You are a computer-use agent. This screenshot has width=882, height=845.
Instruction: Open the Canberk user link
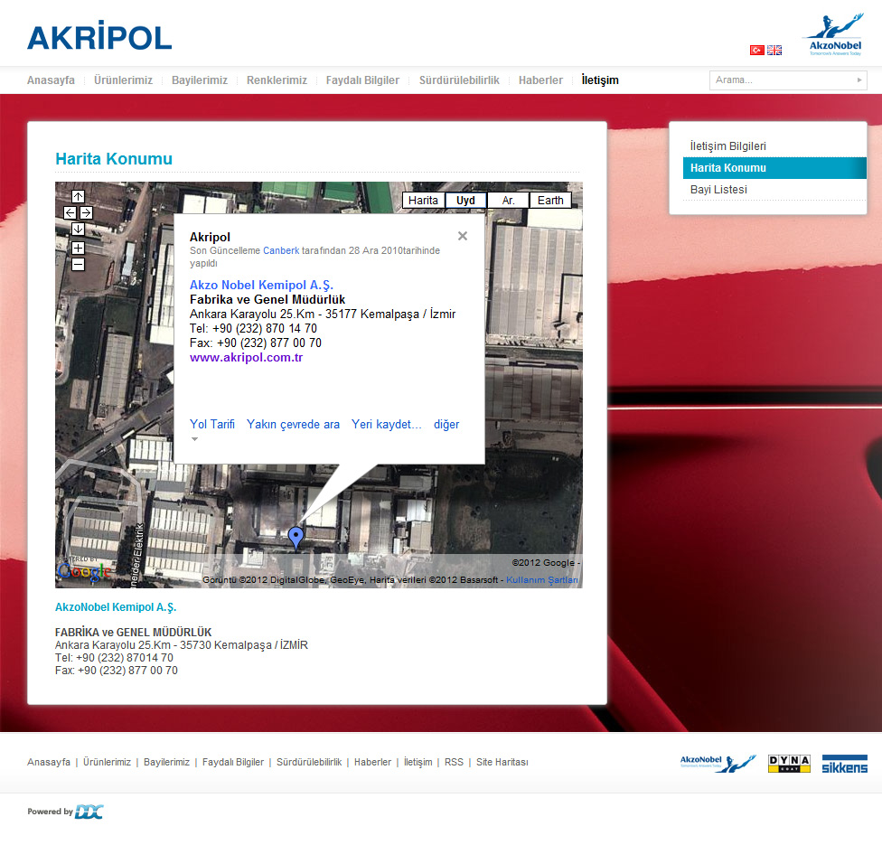coord(281,250)
